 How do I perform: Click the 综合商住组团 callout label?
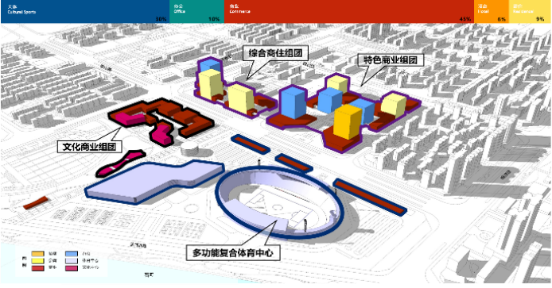[x=276, y=53]
